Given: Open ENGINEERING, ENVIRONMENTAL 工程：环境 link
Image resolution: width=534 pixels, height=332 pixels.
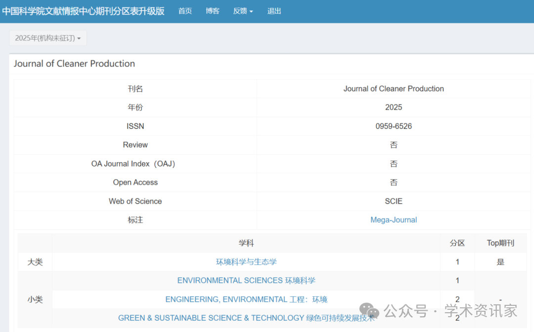Looking at the screenshot, I should pos(246,299).
